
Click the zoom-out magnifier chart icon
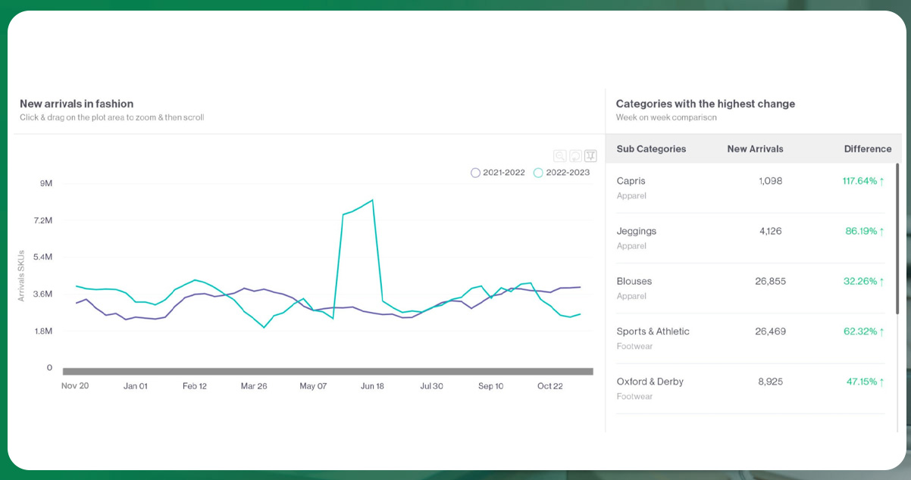tap(559, 156)
